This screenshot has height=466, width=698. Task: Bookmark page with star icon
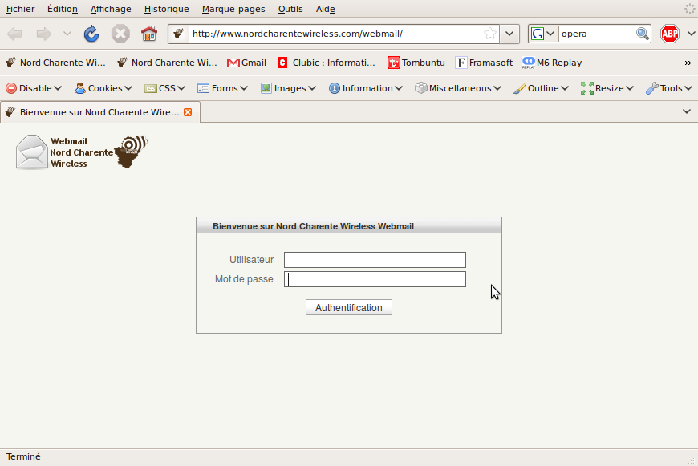489,34
